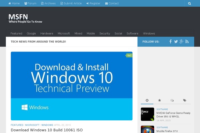Select the Mobile category
The width and height of the screenshot is (200, 133).
(x=91, y=34)
